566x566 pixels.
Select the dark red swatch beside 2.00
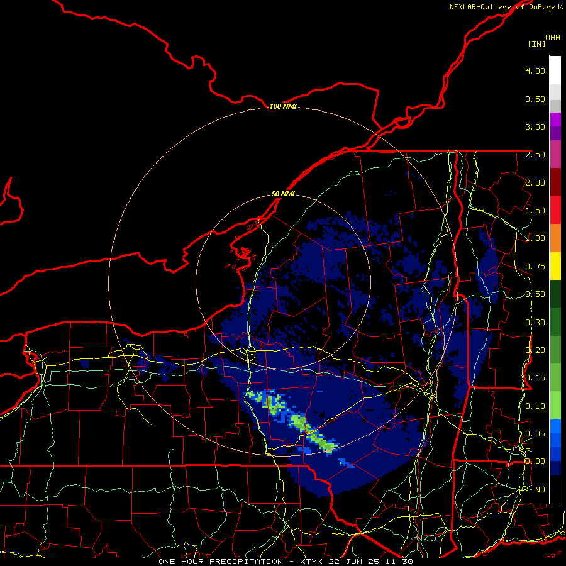[555, 182]
